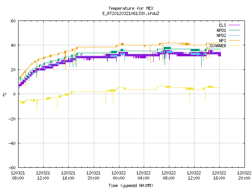Click the x-axis tick label 120322 12:00
This screenshot has height=189, width=252.
[x=194, y=176]
